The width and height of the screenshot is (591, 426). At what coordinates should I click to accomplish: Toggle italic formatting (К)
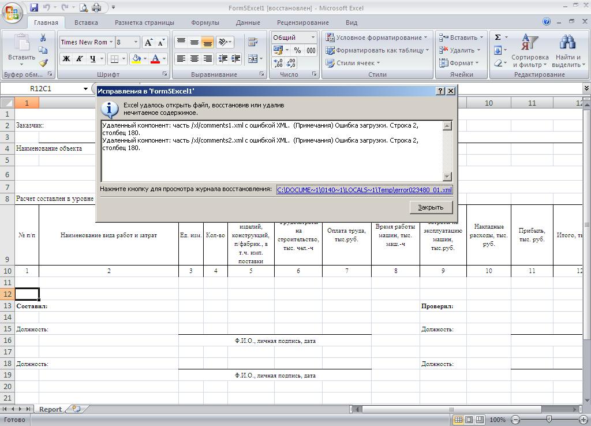coord(80,59)
